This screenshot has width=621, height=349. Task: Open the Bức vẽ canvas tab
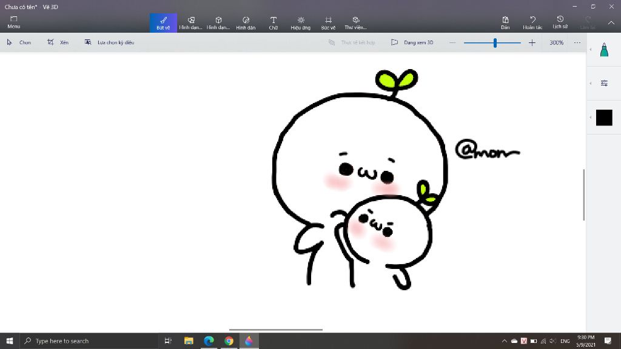[328, 23]
